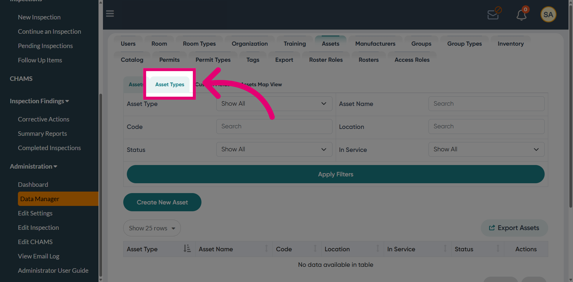The height and width of the screenshot is (282, 573).
Task: Switch to the Room tab
Action: (x=159, y=44)
